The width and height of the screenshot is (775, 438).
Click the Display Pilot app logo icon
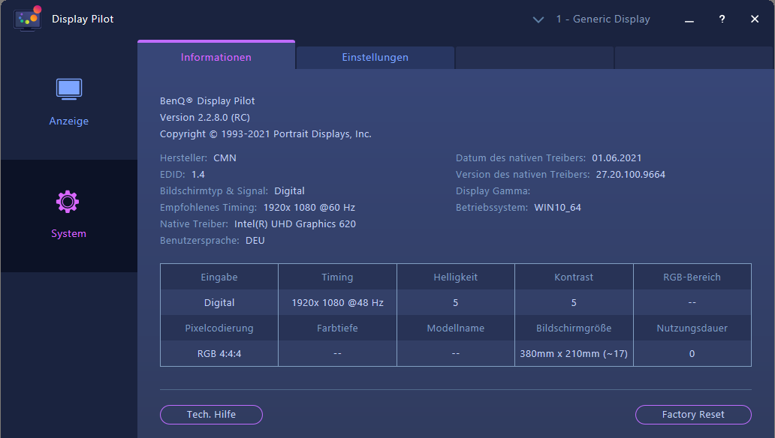tap(28, 19)
